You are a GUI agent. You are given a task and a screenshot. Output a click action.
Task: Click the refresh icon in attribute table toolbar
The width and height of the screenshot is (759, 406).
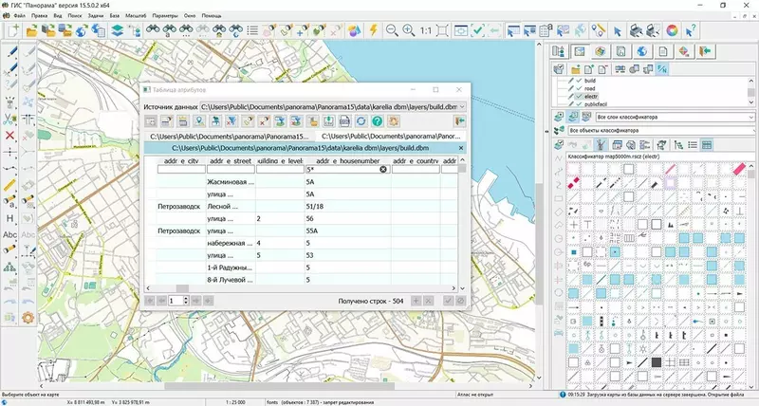pyautogui.click(x=361, y=121)
